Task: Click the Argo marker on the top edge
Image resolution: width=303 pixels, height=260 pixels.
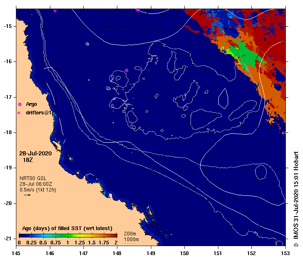Action: [x=138, y=10]
